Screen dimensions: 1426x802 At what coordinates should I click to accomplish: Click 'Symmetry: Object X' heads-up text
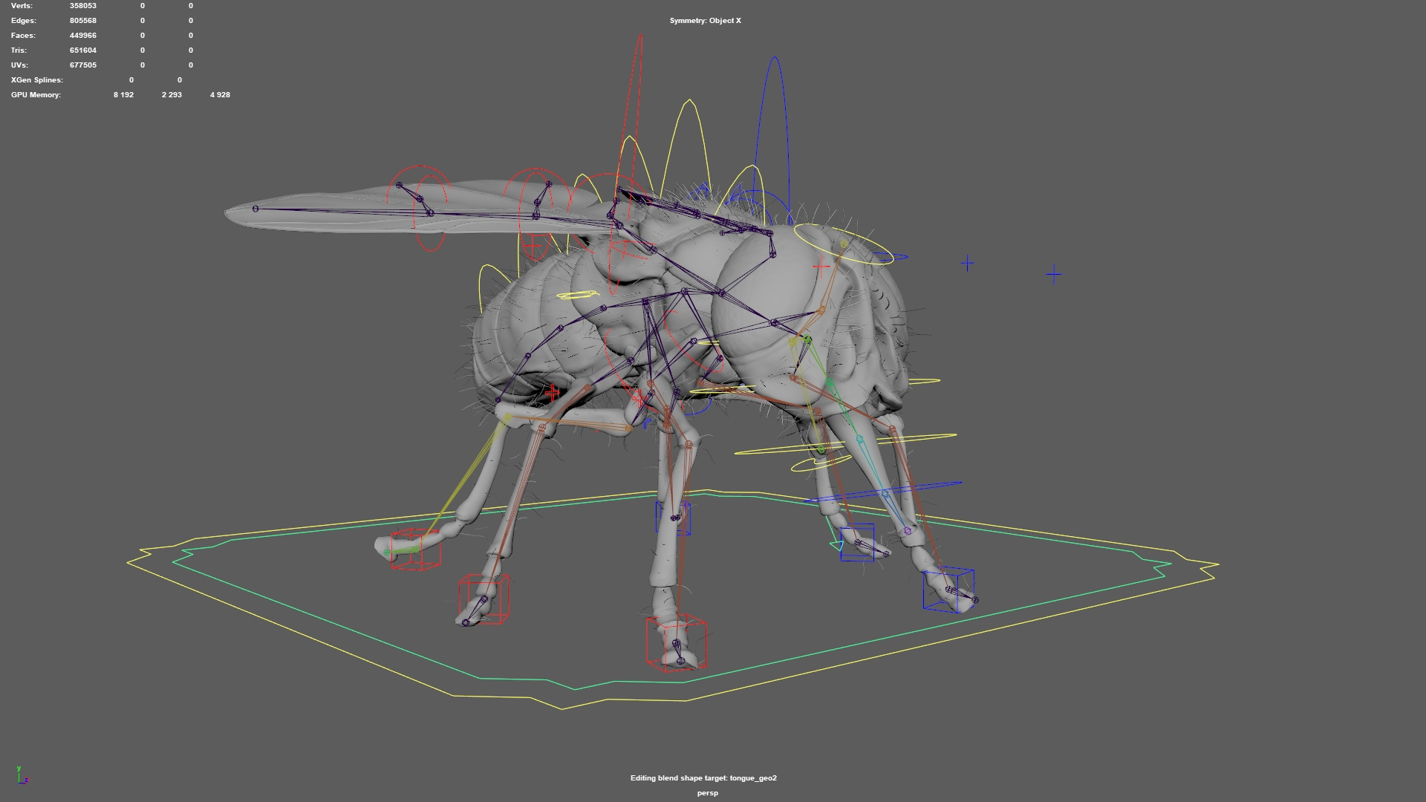(x=705, y=21)
